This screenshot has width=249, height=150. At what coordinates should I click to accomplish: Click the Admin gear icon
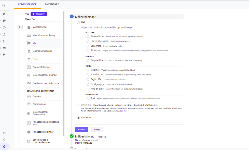tap(4, 146)
